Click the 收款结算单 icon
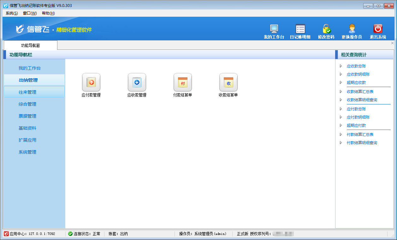The width and height of the screenshot is (397, 240). coord(228,83)
